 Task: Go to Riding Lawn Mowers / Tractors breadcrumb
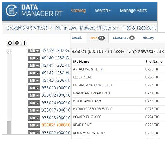tap(85, 28)
